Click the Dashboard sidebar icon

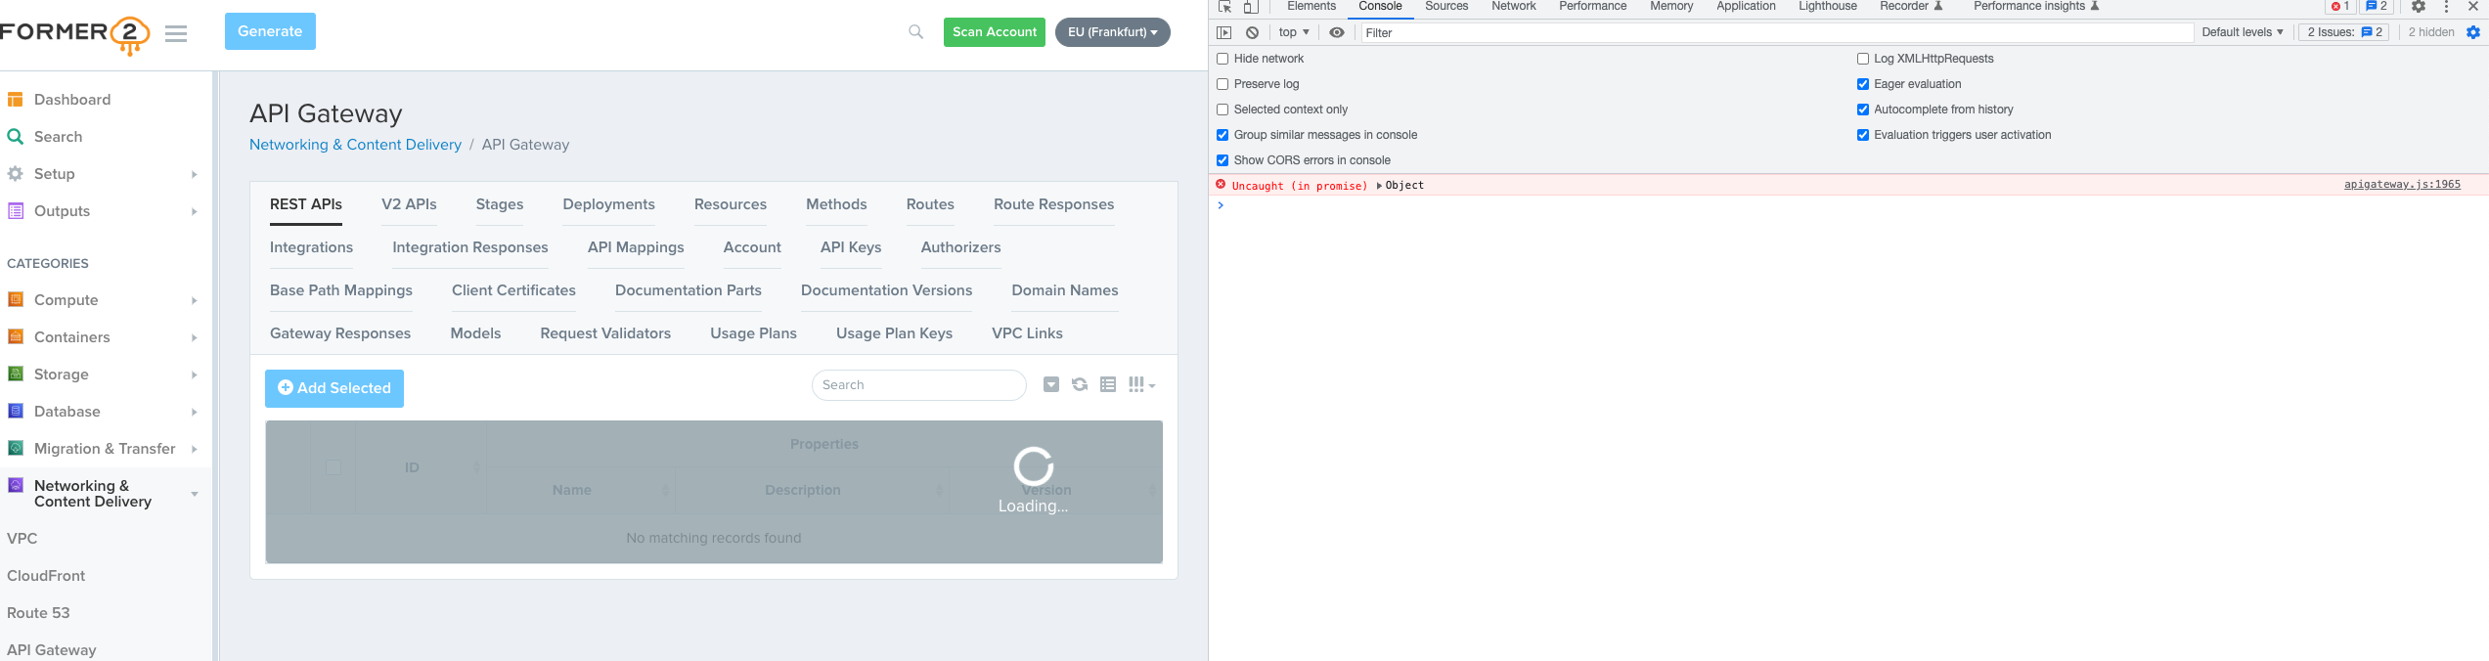(x=16, y=100)
